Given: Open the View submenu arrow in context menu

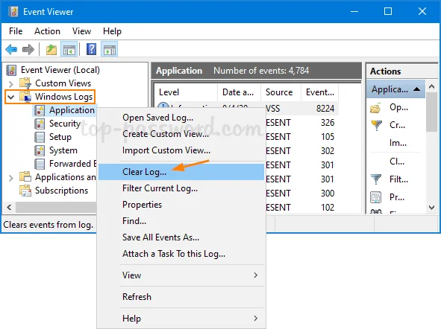Looking at the screenshot, I should pos(255,275).
